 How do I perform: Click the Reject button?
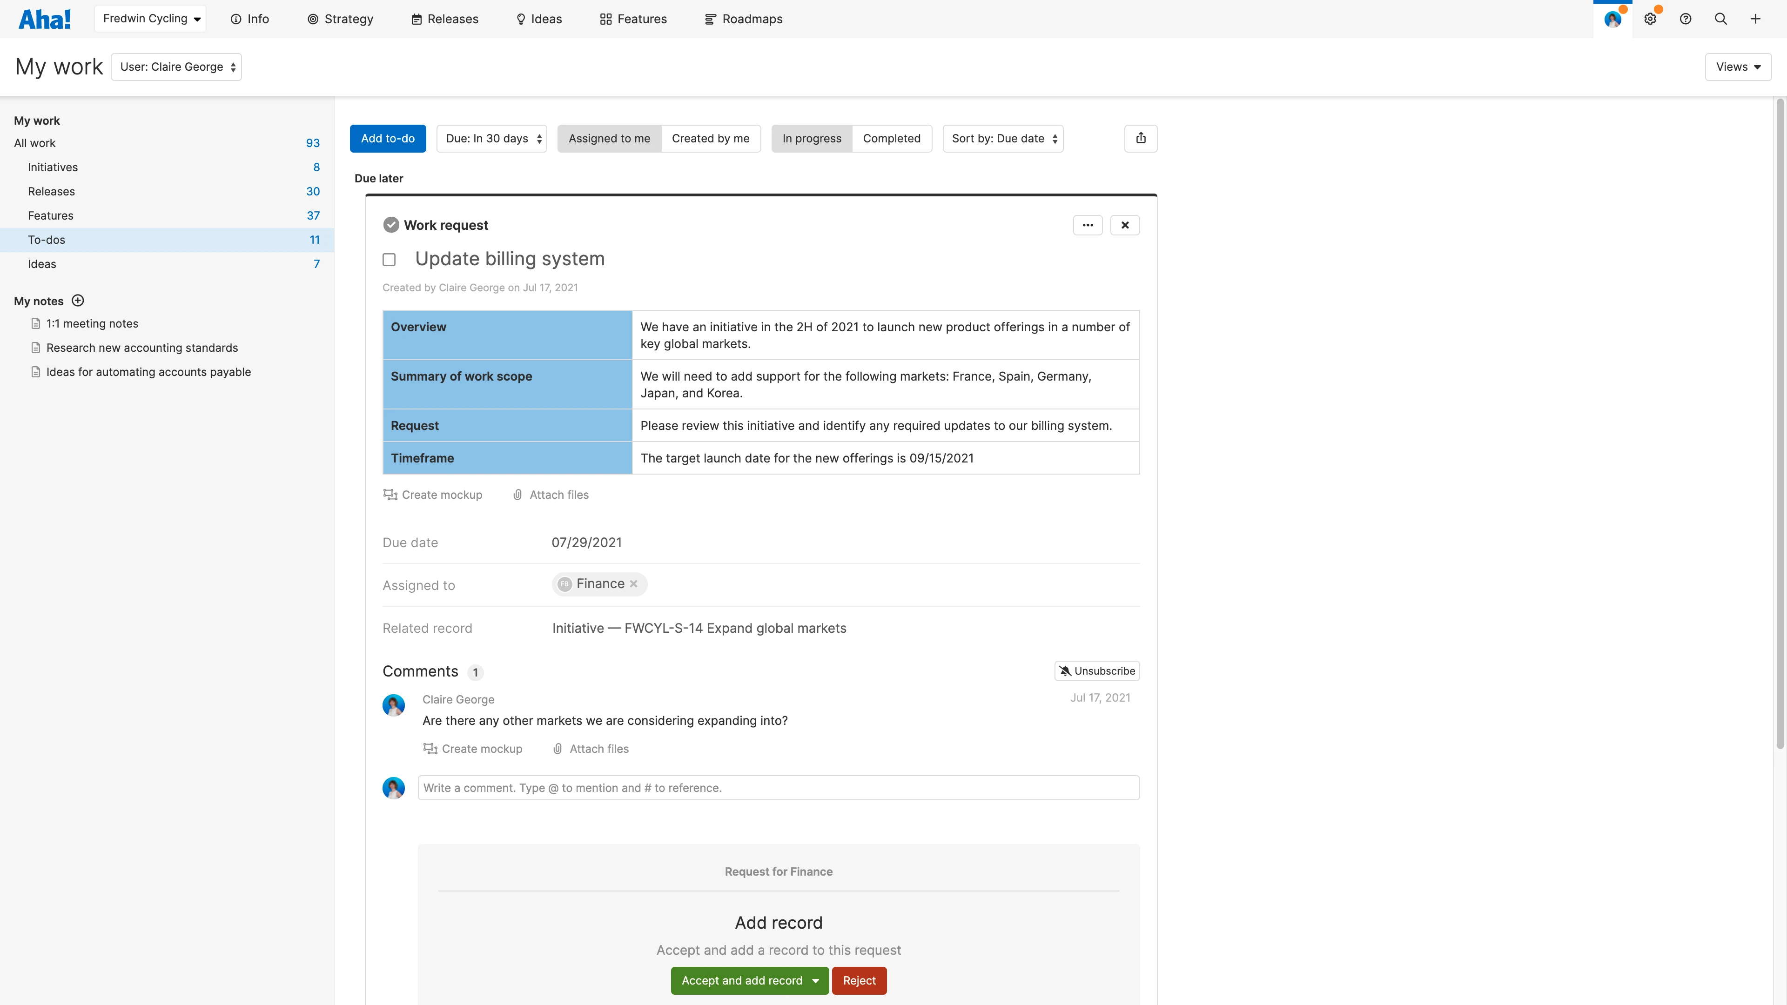(859, 981)
